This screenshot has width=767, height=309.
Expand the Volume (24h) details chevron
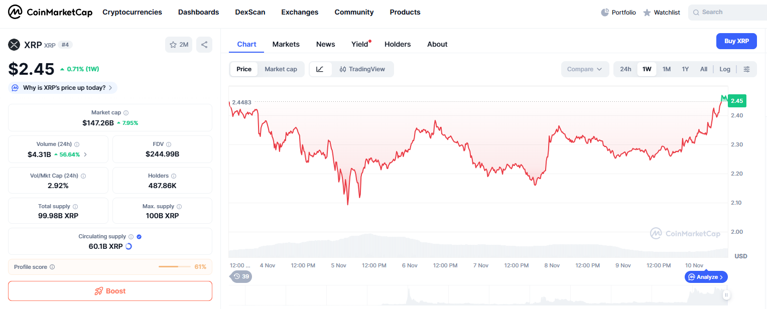tap(85, 154)
